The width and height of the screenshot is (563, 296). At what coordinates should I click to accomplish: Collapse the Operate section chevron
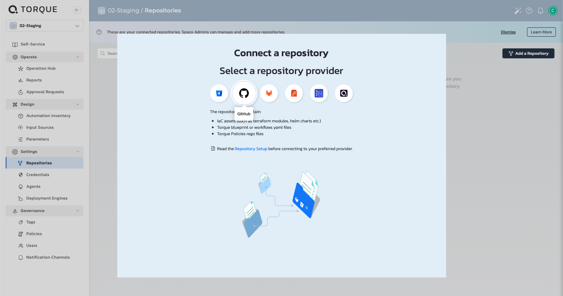[78, 57]
